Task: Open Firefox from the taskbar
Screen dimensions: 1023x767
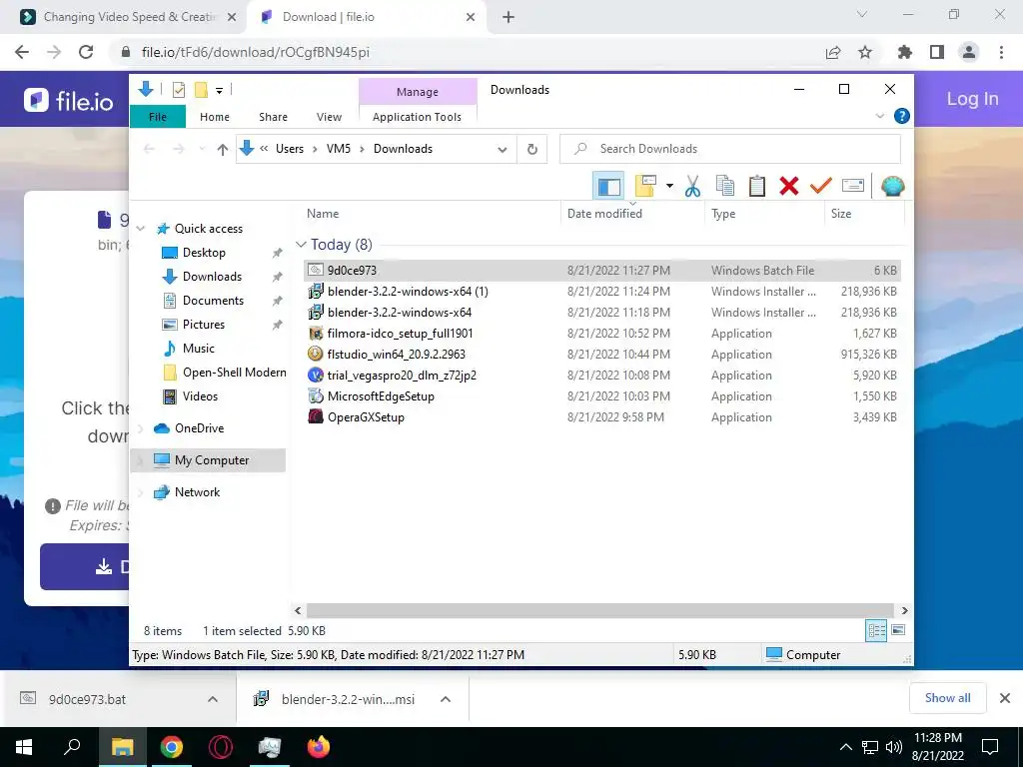Action: pyautogui.click(x=319, y=747)
